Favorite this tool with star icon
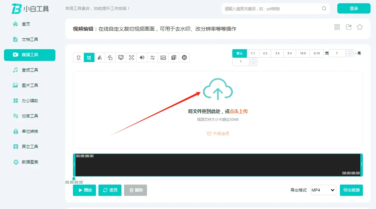The height and width of the screenshot is (209, 376). [360, 27]
